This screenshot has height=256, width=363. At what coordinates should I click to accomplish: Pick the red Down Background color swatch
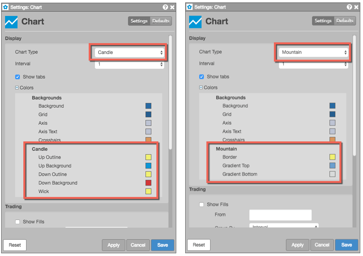tap(148, 183)
